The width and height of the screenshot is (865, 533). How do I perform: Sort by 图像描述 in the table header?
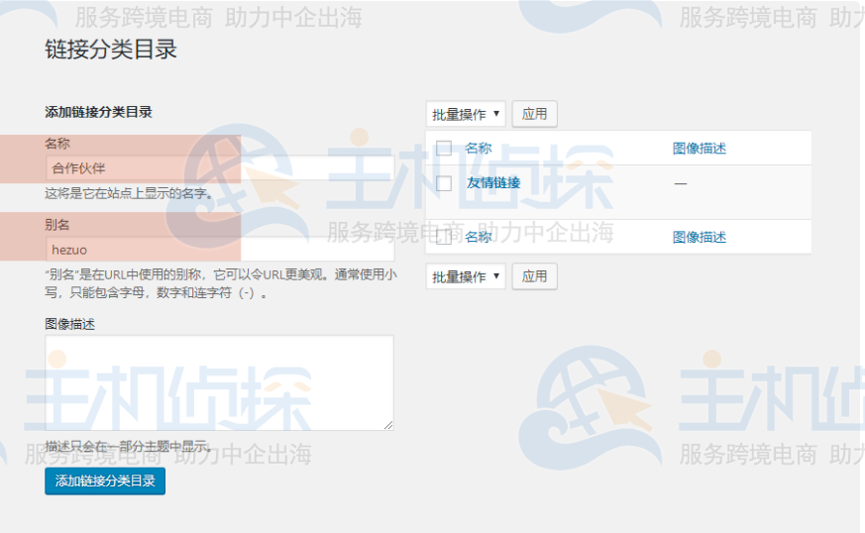[x=699, y=148]
